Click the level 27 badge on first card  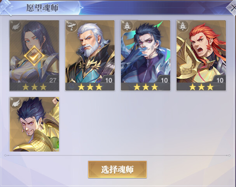pos(52,80)
